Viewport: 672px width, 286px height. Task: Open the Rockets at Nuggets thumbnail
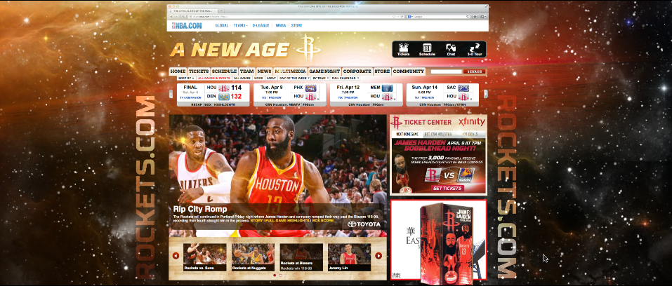pyautogui.click(x=253, y=257)
